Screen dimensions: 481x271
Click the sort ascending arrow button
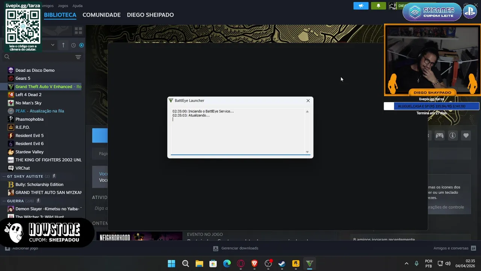click(x=63, y=45)
